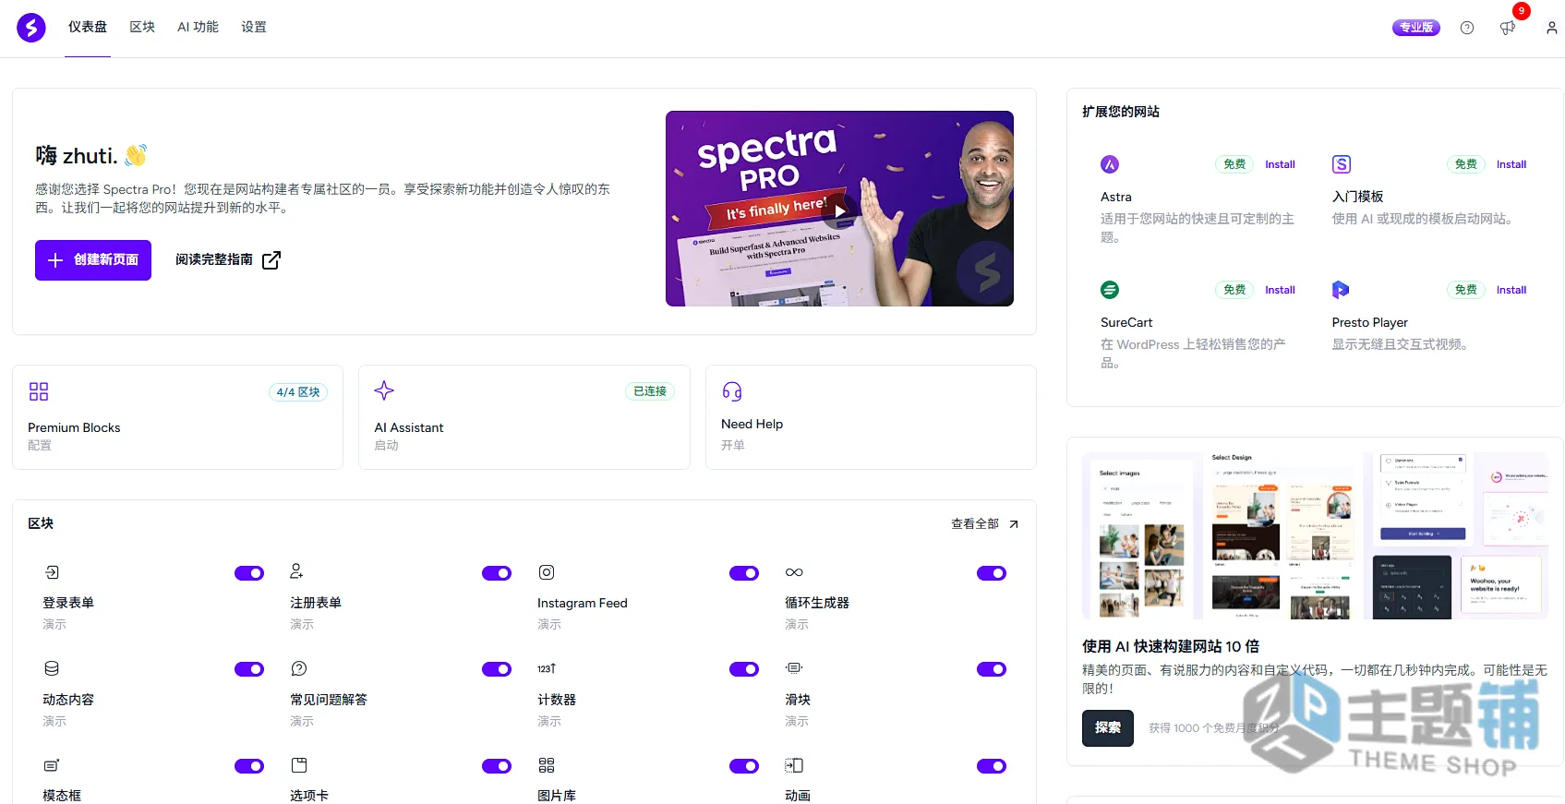Toggle the 动态内容 block off
Viewport: 1565px width, 804px height.
tap(249, 669)
